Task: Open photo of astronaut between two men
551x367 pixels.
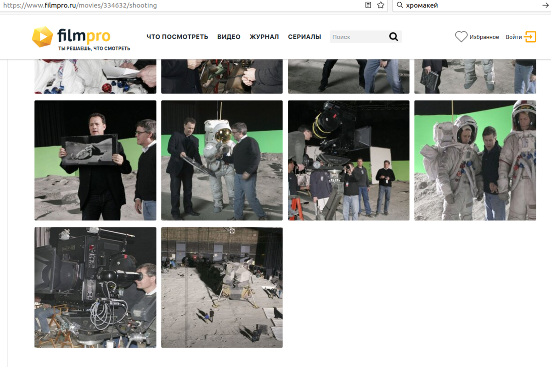Action: pos(222,161)
